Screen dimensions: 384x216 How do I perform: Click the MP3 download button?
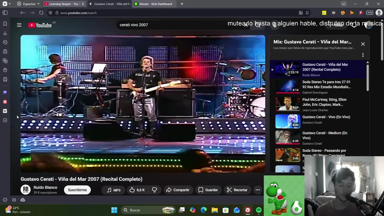coord(114,190)
